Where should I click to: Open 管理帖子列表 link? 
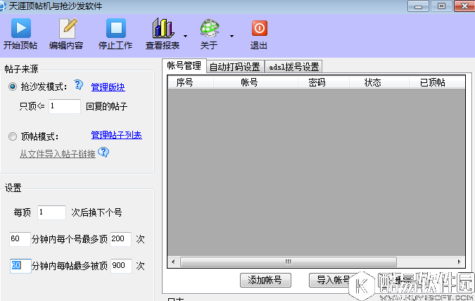(x=117, y=135)
